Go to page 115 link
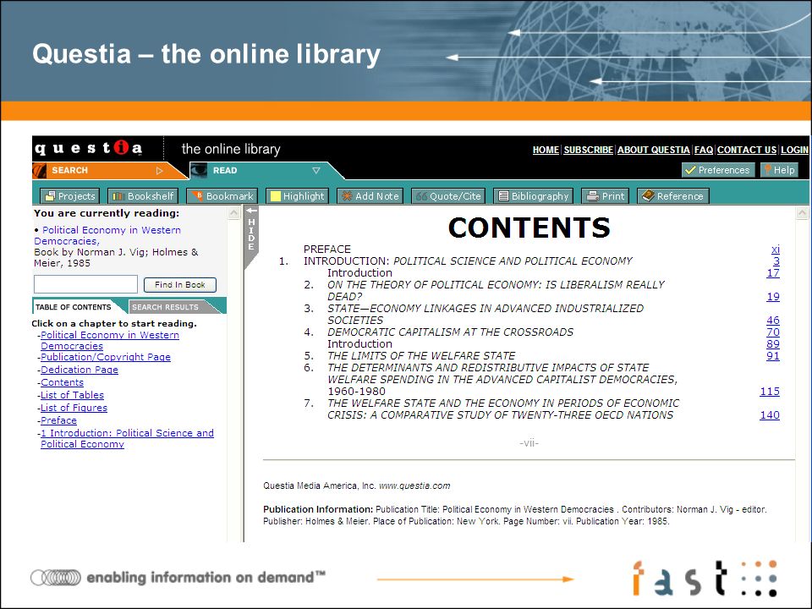This screenshot has height=609, width=812. (x=770, y=392)
